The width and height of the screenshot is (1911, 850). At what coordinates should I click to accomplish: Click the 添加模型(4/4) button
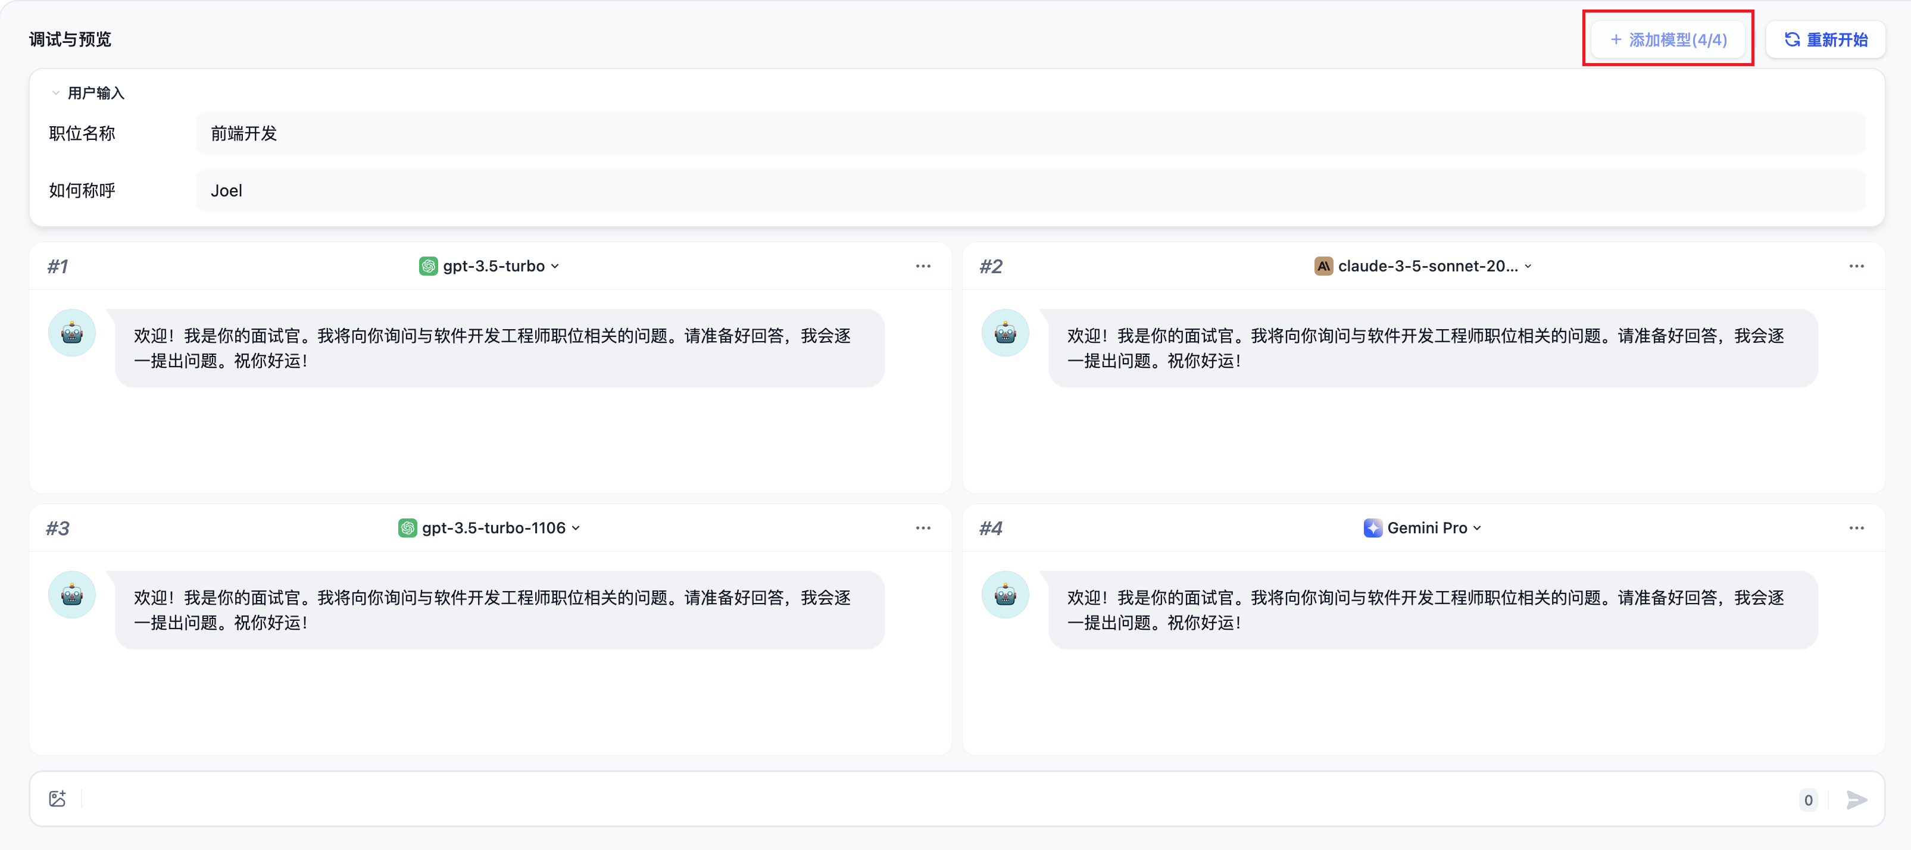pyautogui.click(x=1668, y=39)
